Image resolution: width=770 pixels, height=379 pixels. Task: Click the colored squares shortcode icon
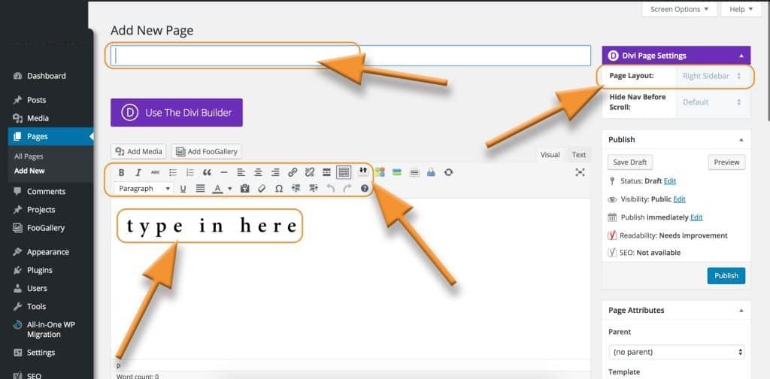[380, 172]
